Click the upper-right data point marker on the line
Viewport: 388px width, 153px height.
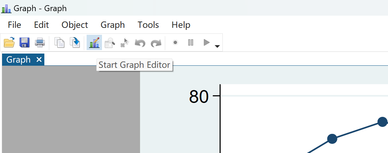[x=383, y=122]
